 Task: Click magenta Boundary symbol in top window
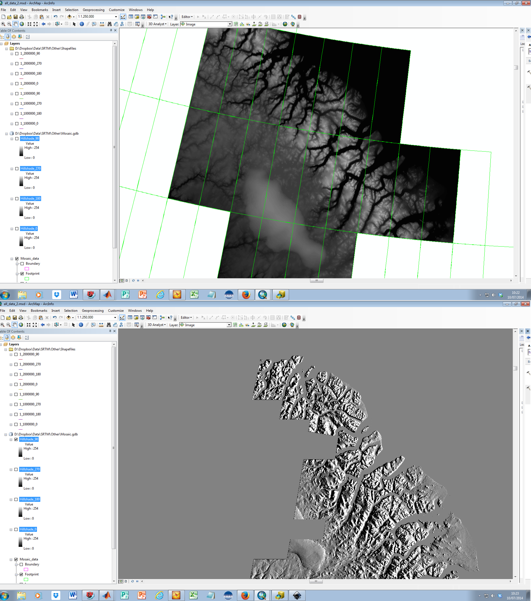(x=27, y=269)
